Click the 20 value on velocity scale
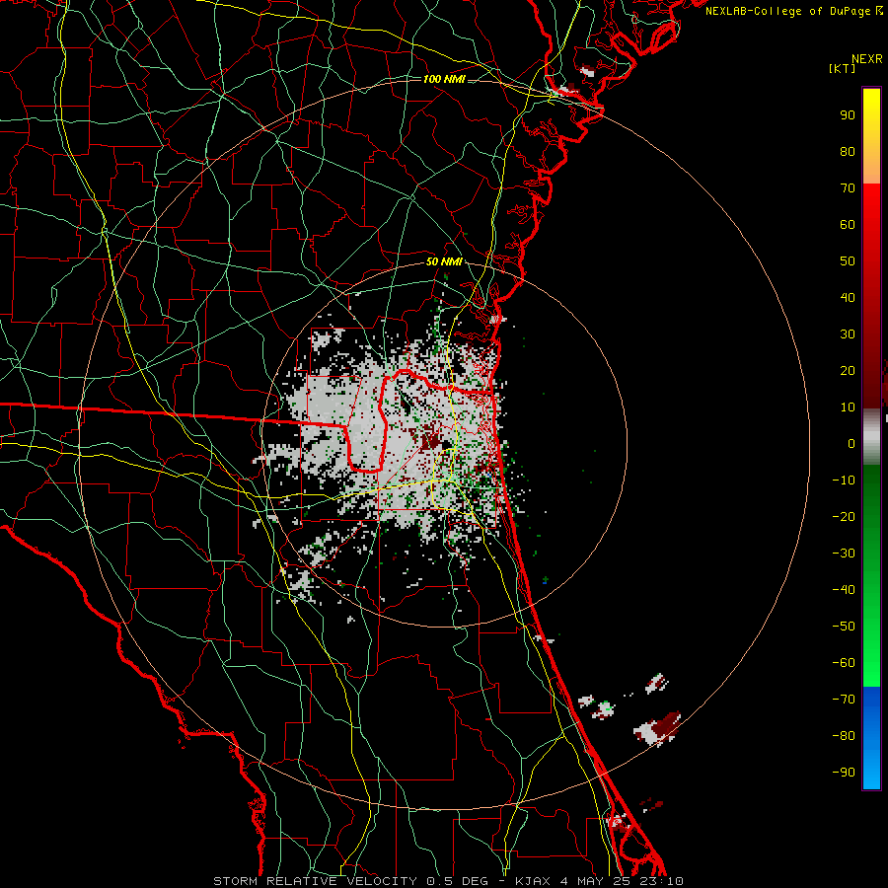 848,371
